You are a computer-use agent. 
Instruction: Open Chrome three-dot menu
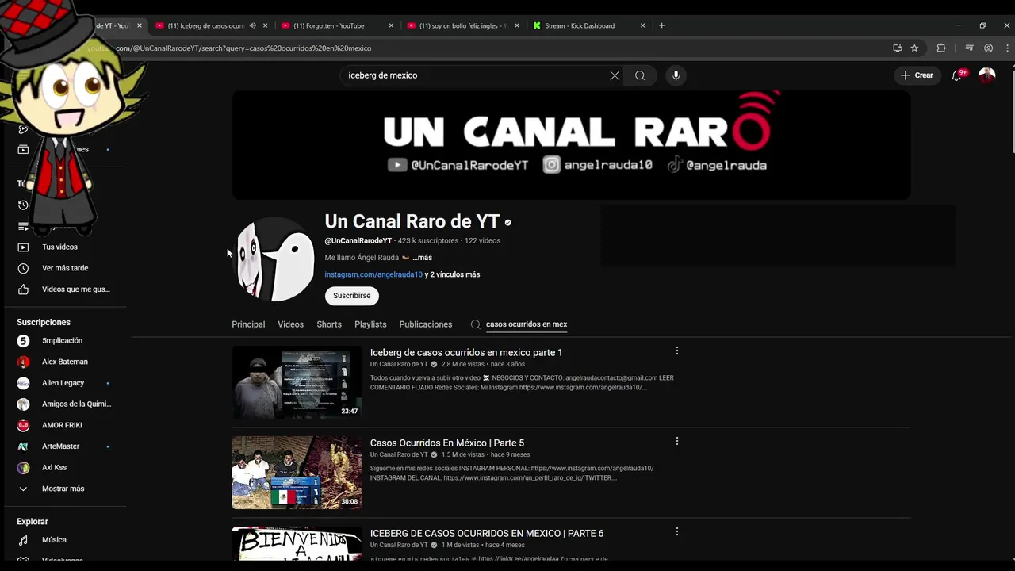pyautogui.click(x=1008, y=48)
